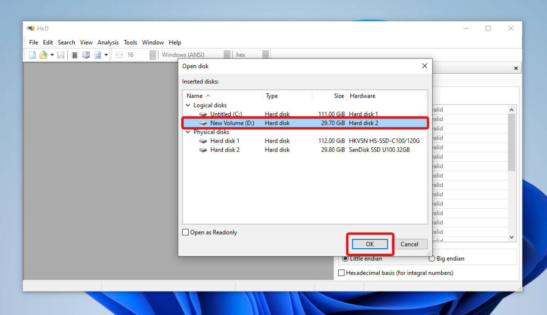Viewport: 547px width, 315px height.
Task: Click the Open disk toolbar icon
Action: tap(86, 55)
